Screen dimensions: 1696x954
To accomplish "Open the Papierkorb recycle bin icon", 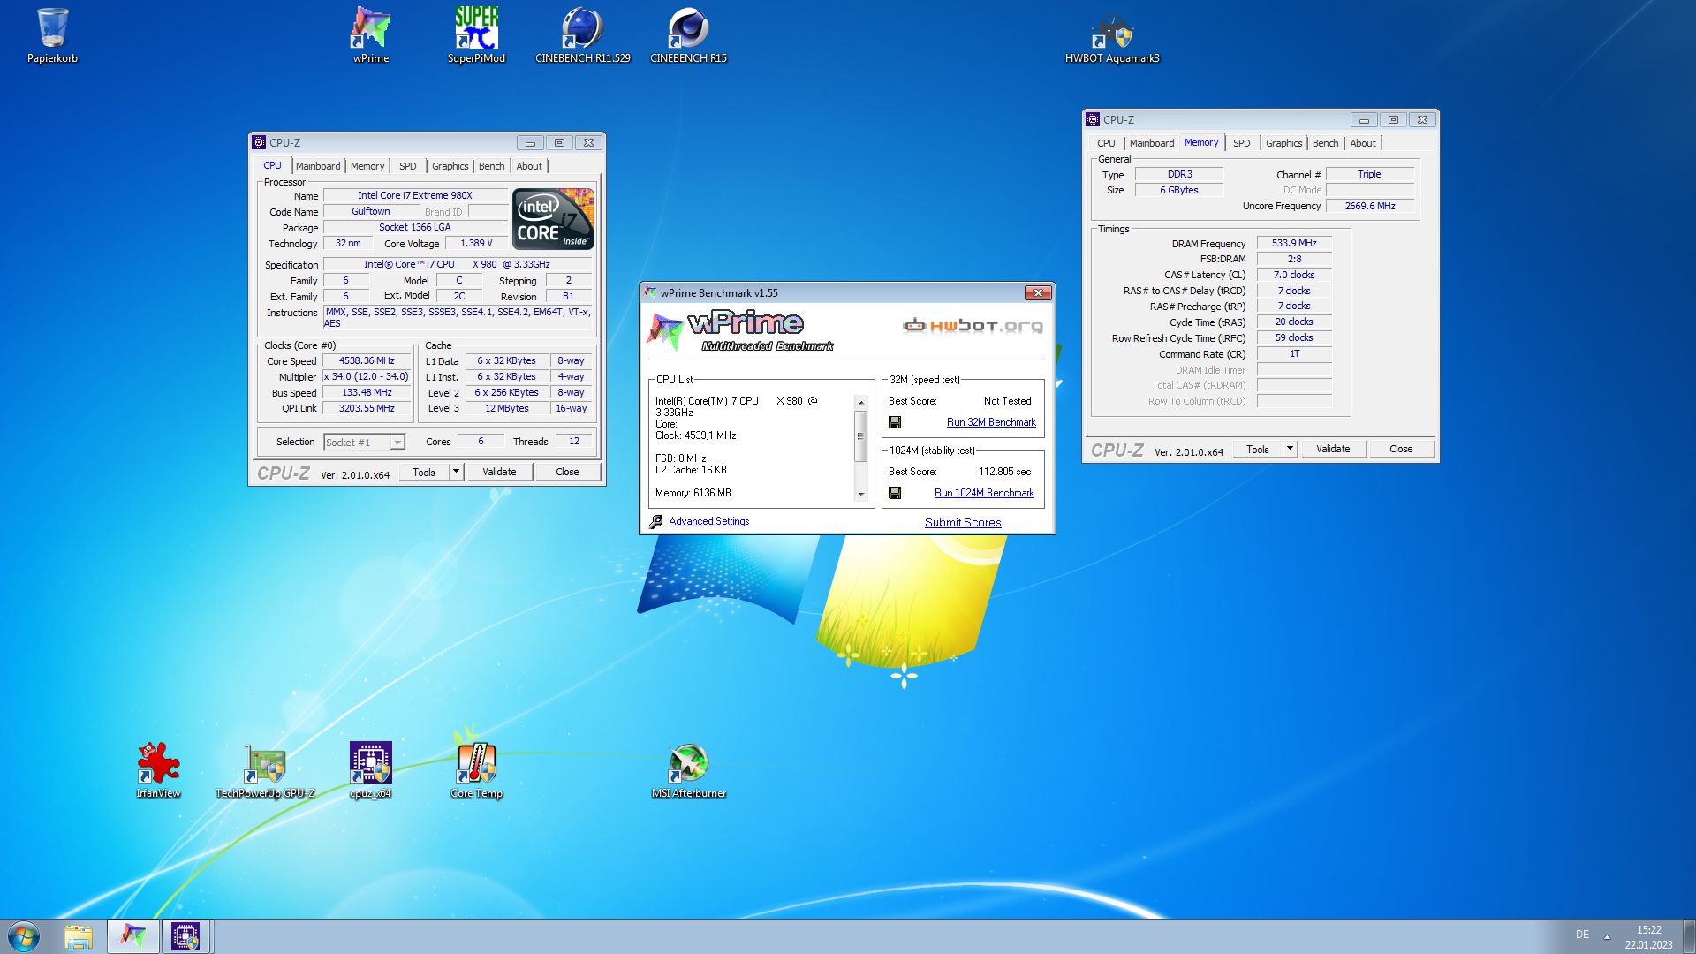I will pos(52,35).
